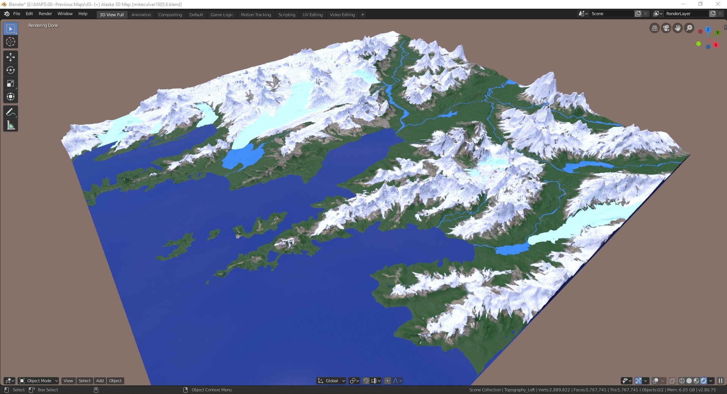The height and width of the screenshot is (394, 727).
Task: Activate the Cursor tool in the toolbar
Action: (x=10, y=42)
